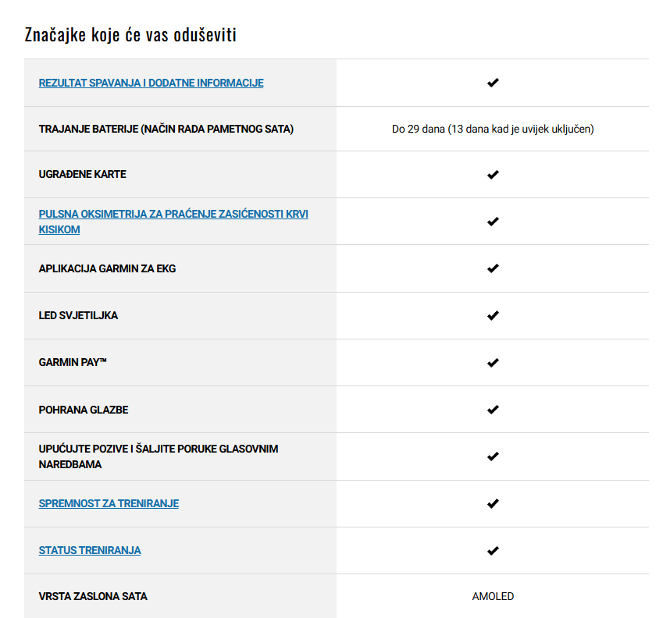This screenshot has width=670, height=618.
Task: Click the battery life value Do 29 dana
Action: [x=493, y=129]
